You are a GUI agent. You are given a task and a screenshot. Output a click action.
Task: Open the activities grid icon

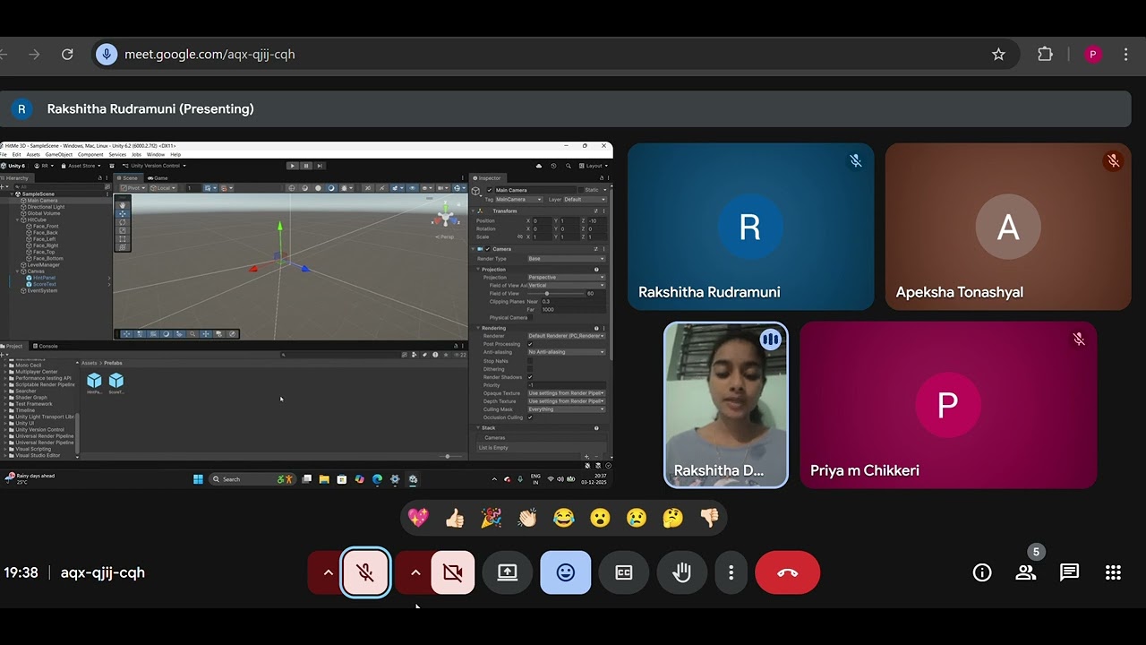1113,572
